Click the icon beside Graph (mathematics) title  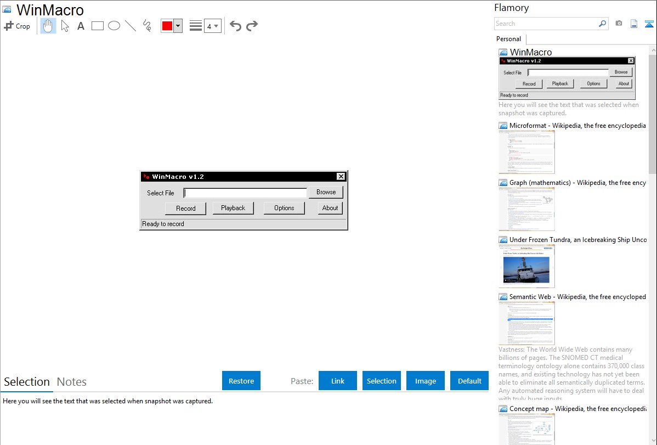point(503,183)
